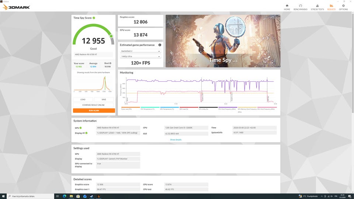The height and width of the screenshot is (199, 354).
Task: Open Microsoft Edge from the taskbar
Action: [x=64, y=196]
